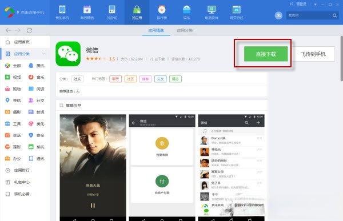
Task: Click the green 直接下载 download button
Action: click(266, 54)
